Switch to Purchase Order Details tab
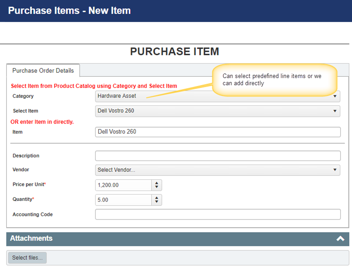 point(43,71)
